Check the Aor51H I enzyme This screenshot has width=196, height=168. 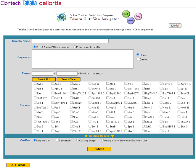click(x=179, y=84)
